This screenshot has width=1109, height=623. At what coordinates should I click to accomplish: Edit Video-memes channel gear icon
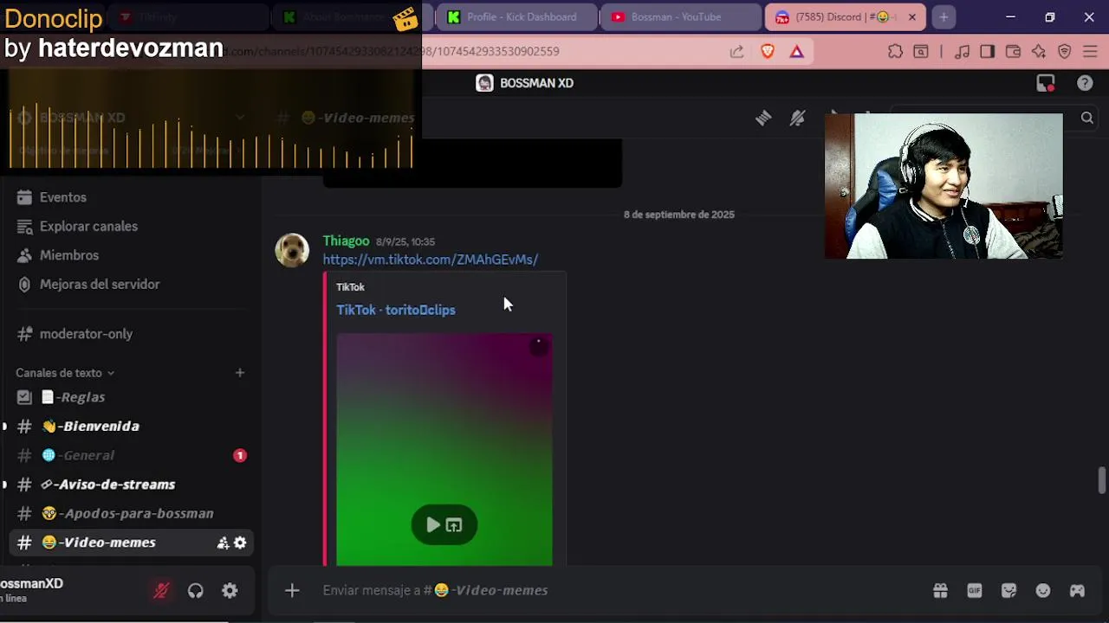(240, 543)
